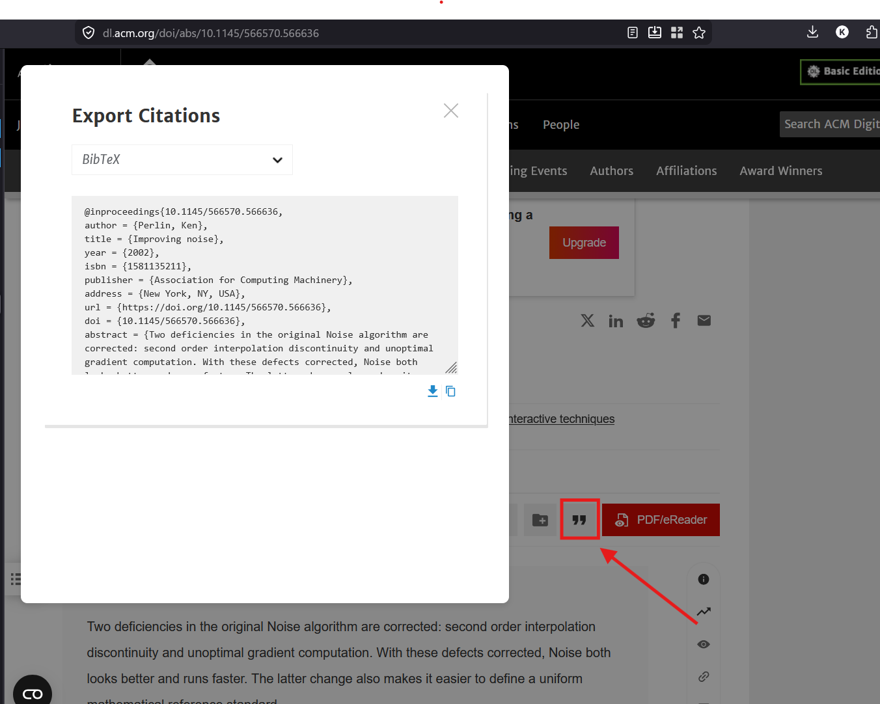Toggle browser reader view
The image size is (880, 704).
coord(633,33)
